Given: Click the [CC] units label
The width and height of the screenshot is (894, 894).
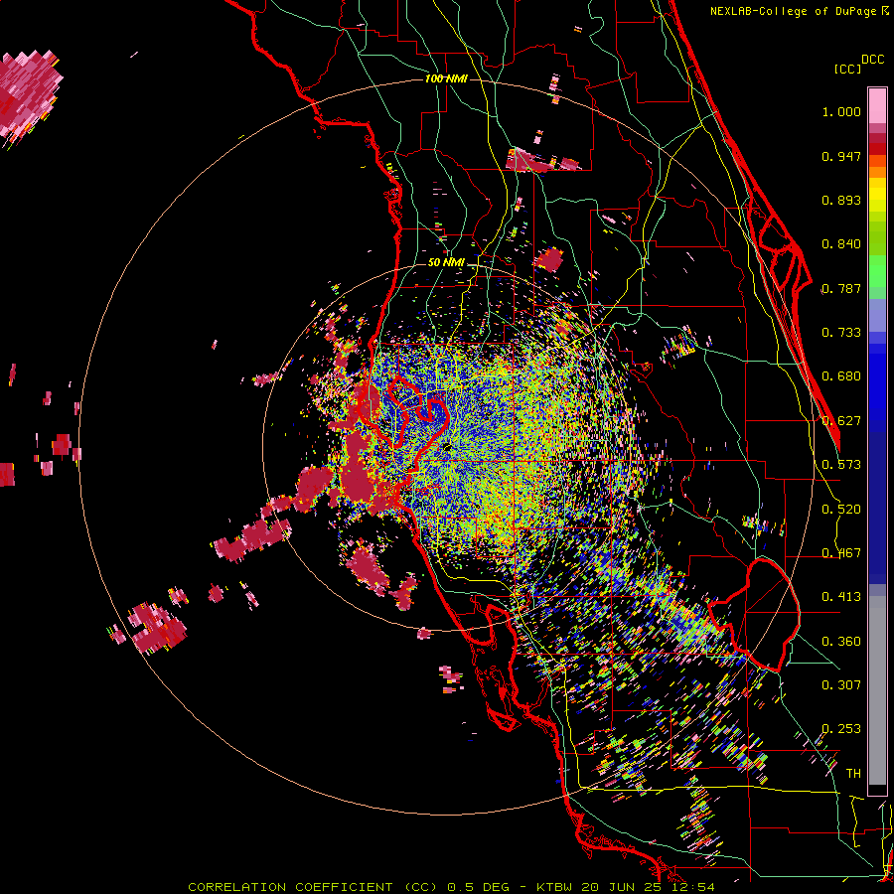Looking at the screenshot, I should [847, 69].
